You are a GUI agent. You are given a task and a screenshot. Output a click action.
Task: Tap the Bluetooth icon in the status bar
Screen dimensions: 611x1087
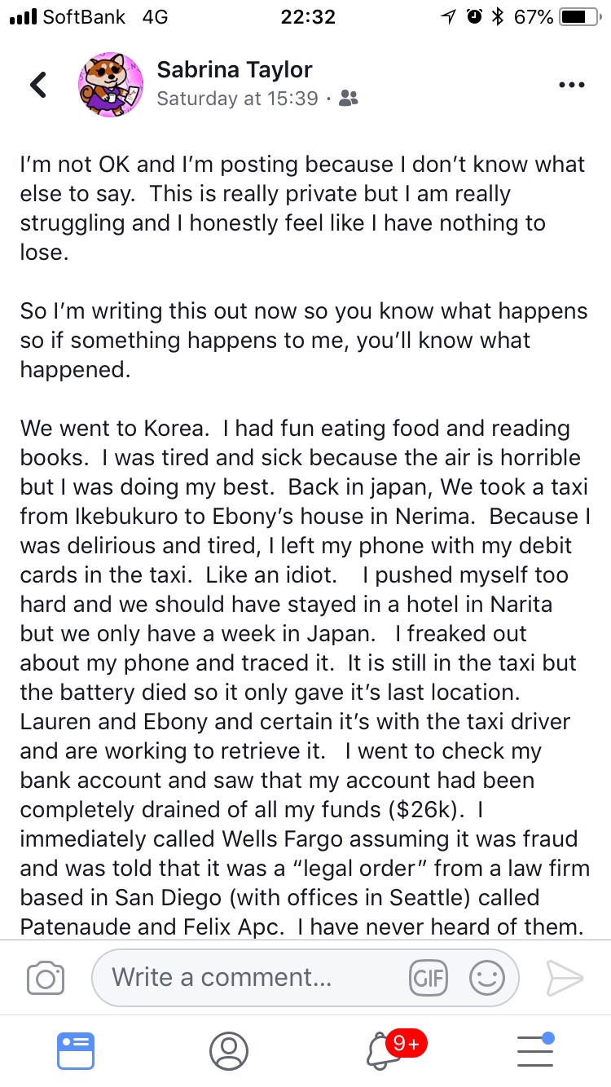click(x=498, y=17)
